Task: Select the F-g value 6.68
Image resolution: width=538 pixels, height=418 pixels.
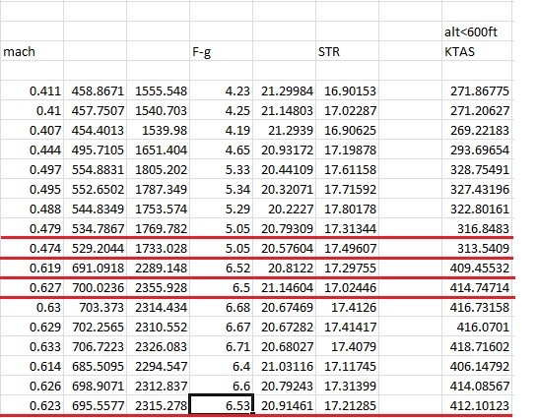Action: tap(222, 307)
